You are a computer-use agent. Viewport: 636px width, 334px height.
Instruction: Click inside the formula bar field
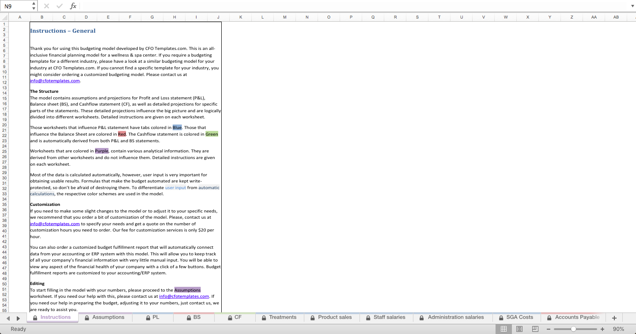tap(353, 6)
